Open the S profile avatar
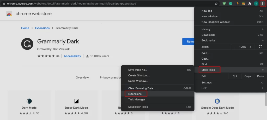This screenshot has width=267, height=120. [x=256, y=4]
